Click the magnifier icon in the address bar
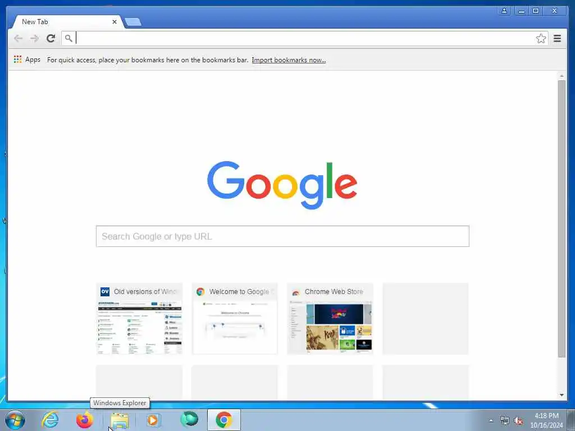The width and height of the screenshot is (575, 431). coord(68,38)
